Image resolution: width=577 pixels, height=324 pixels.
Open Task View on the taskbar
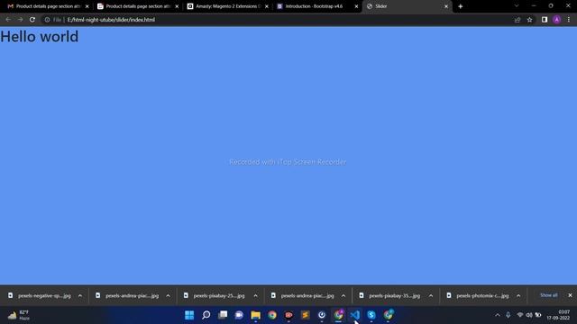tap(223, 315)
